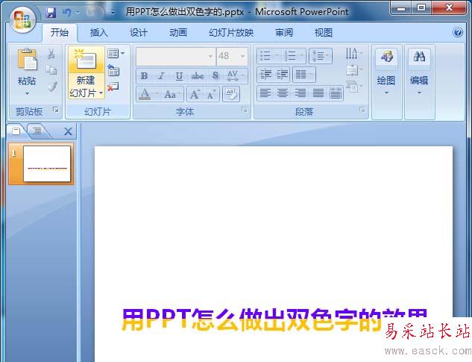Open the 设计 ribbon tab
This screenshot has height=362, width=472.
pos(138,32)
